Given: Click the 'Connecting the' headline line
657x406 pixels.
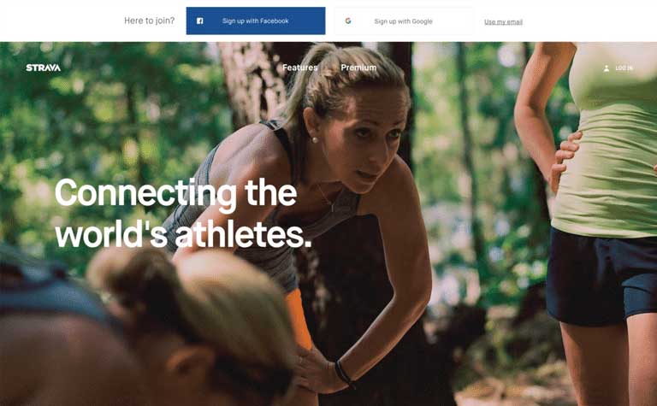Looking at the screenshot, I should (176, 193).
